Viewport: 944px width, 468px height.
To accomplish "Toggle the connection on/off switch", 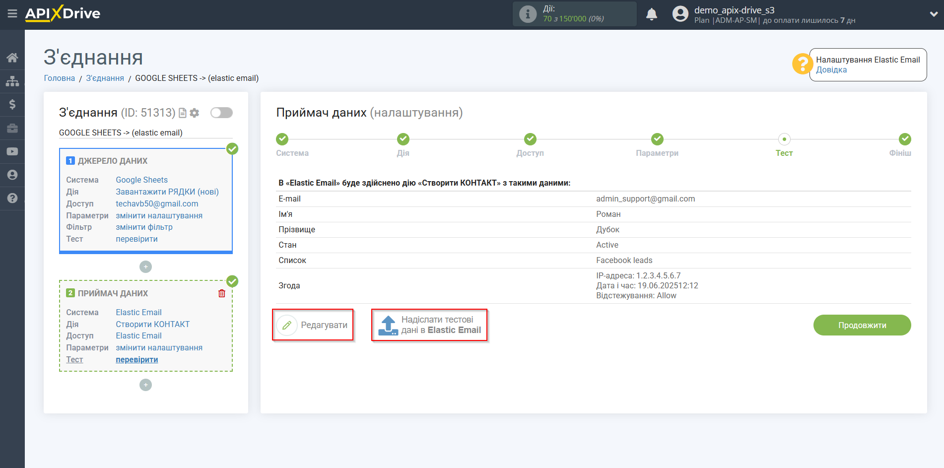I will click(x=221, y=113).
